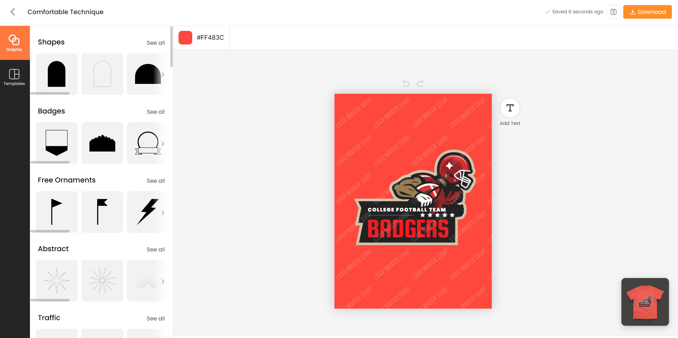Expand more Free Ornaments with the chevron
The width and height of the screenshot is (678, 338).
coord(163,212)
